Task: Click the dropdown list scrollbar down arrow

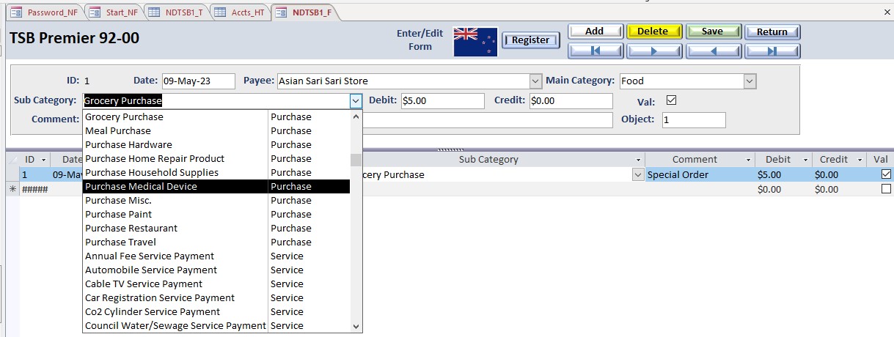Action: click(356, 326)
